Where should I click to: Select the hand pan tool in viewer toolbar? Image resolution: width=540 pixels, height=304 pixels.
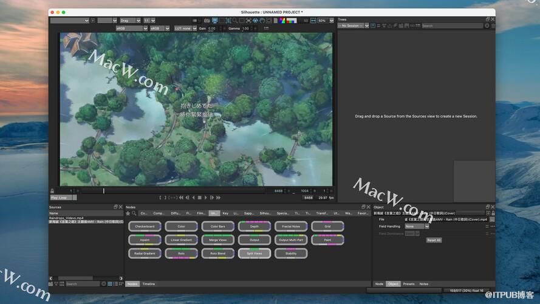coord(262,21)
